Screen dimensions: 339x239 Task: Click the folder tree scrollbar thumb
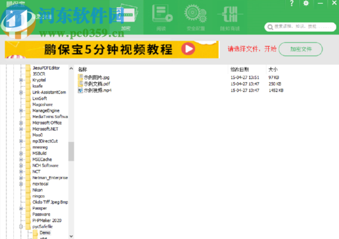point(71,151)
